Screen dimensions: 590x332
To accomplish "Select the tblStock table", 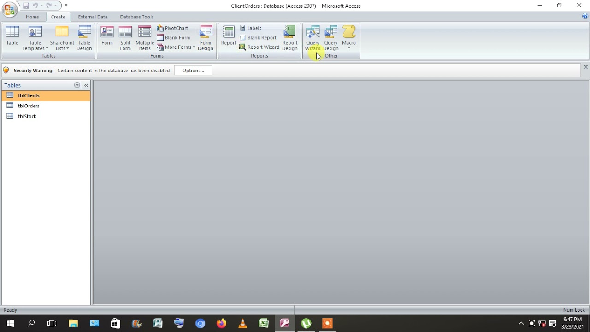I will pyautogui.click(x=46, y=116).
